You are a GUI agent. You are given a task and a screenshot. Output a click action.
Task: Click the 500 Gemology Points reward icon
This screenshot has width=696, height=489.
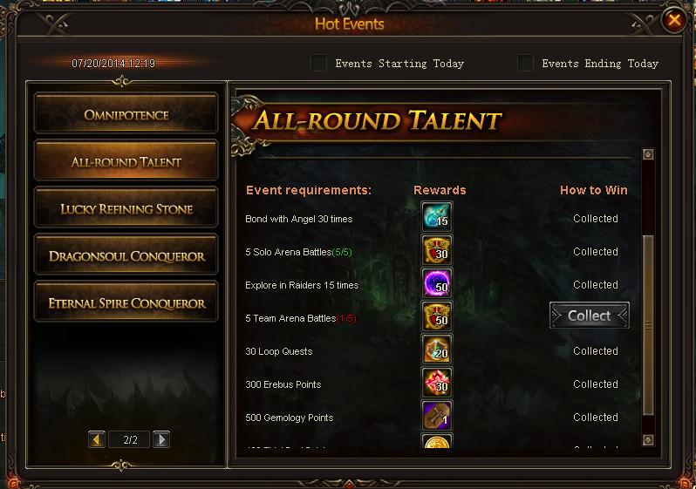[x=437, y=416]
